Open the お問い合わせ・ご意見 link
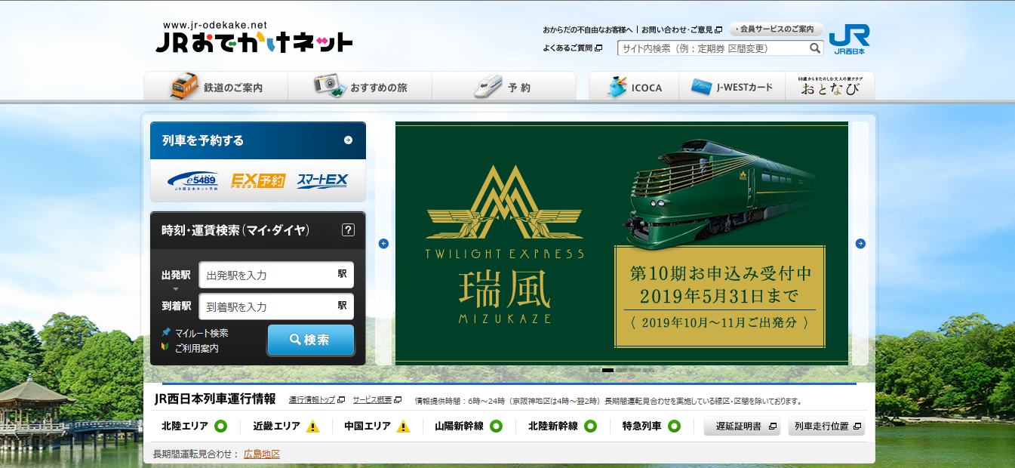This screenshot has width=1015, height=468. [677, 30]
